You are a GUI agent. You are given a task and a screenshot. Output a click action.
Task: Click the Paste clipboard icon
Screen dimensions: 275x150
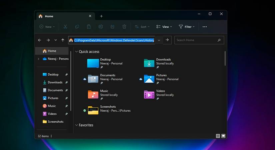[x=89, y=27]
